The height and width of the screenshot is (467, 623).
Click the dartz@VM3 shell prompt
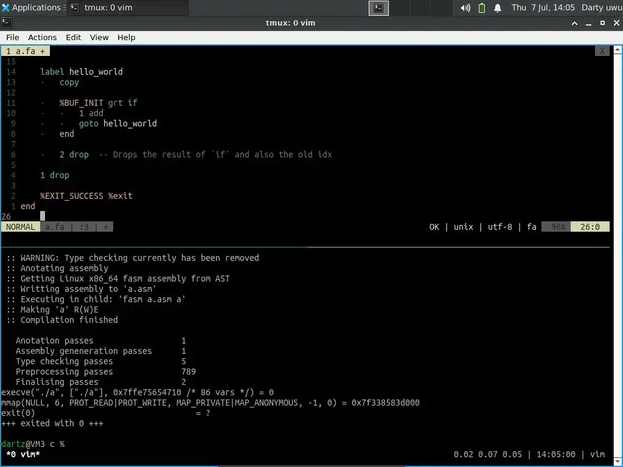[x=33, y=444]
